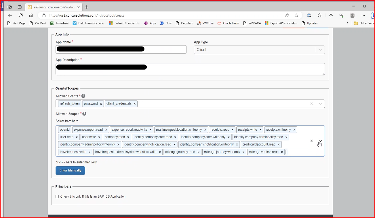Remove the expense.report.read scope tag
Viewport: 375px width, 218px height.
coord(106,130)
